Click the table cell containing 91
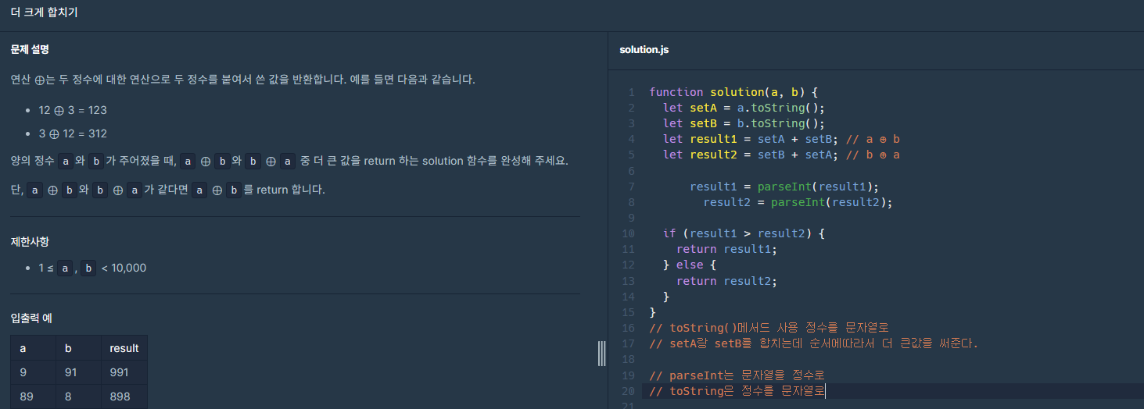 pyautogui.click(x=79, y=373)
